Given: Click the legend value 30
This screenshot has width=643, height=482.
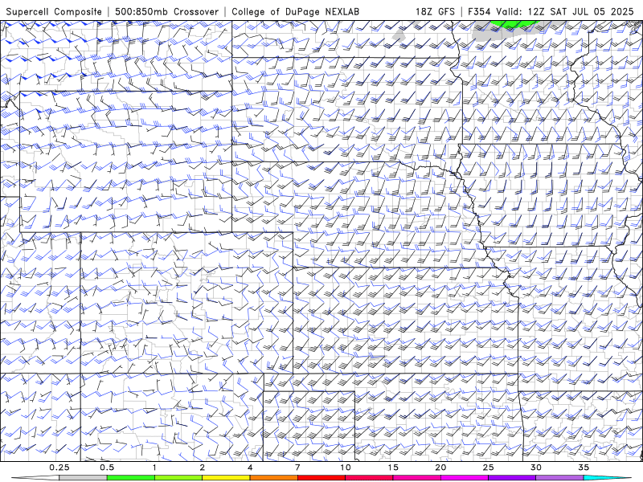Looking at the screenshot, I should 535,468.
